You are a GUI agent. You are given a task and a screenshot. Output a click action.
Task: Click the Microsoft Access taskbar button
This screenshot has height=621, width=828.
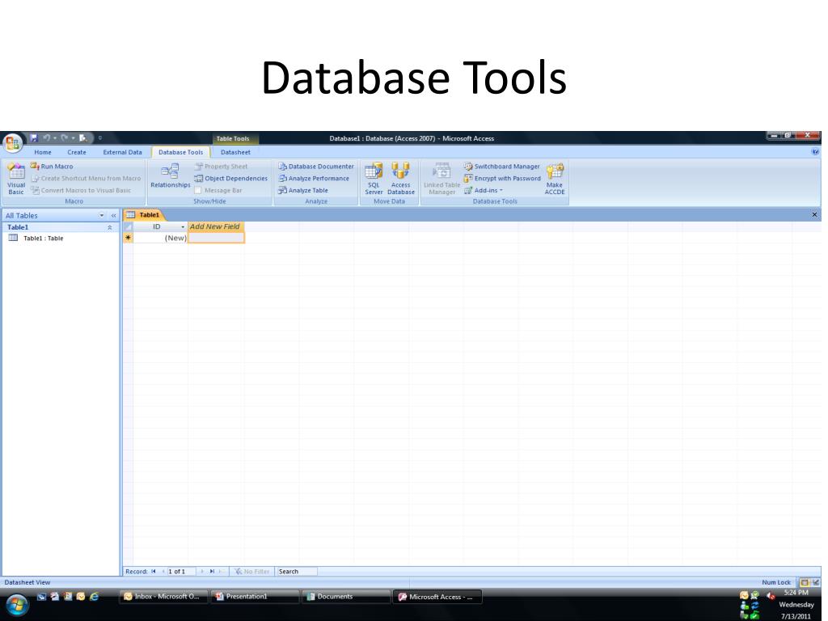[x=437, y=597]
